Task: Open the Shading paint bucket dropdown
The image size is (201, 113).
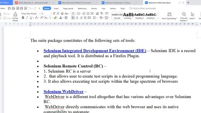Action: point(103,18)
